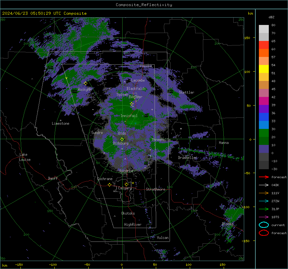288x269 pixels.
Task: Click the Brooks label
Action: tap(228, 224)
